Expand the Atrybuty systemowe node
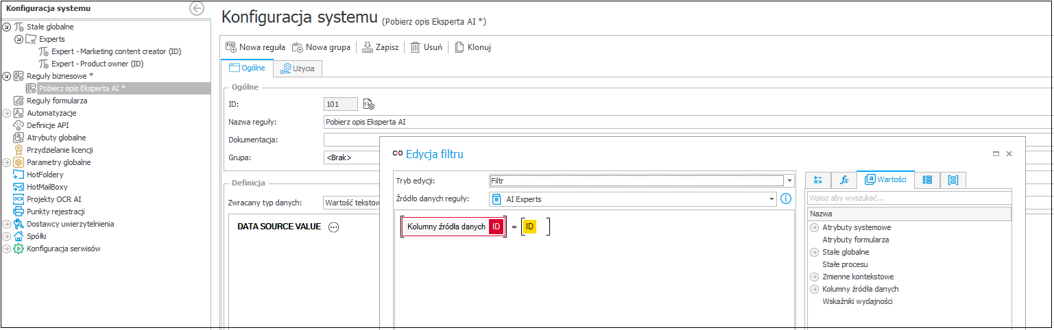This screenshot has height=330, width=1054. pos(814,227)
